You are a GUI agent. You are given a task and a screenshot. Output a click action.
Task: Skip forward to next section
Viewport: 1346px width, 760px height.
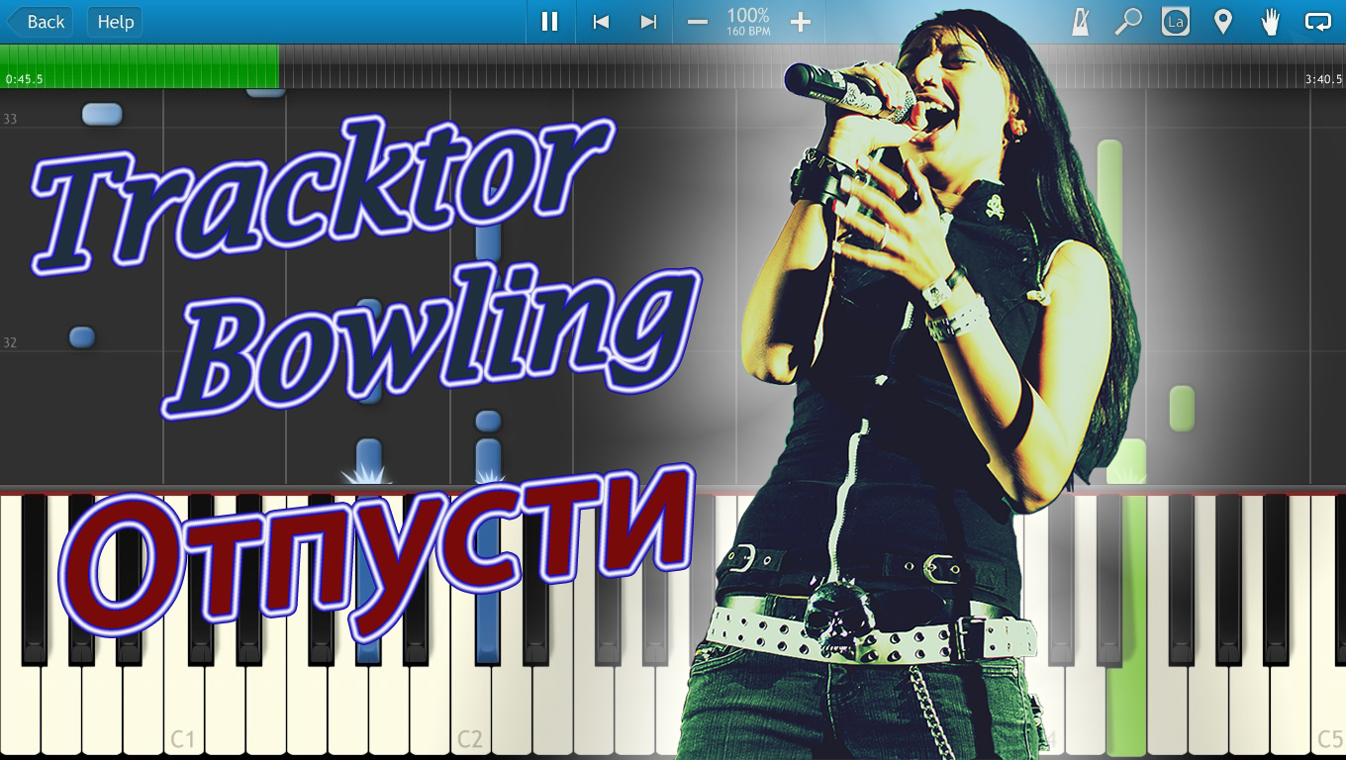[x=648, y=22]
